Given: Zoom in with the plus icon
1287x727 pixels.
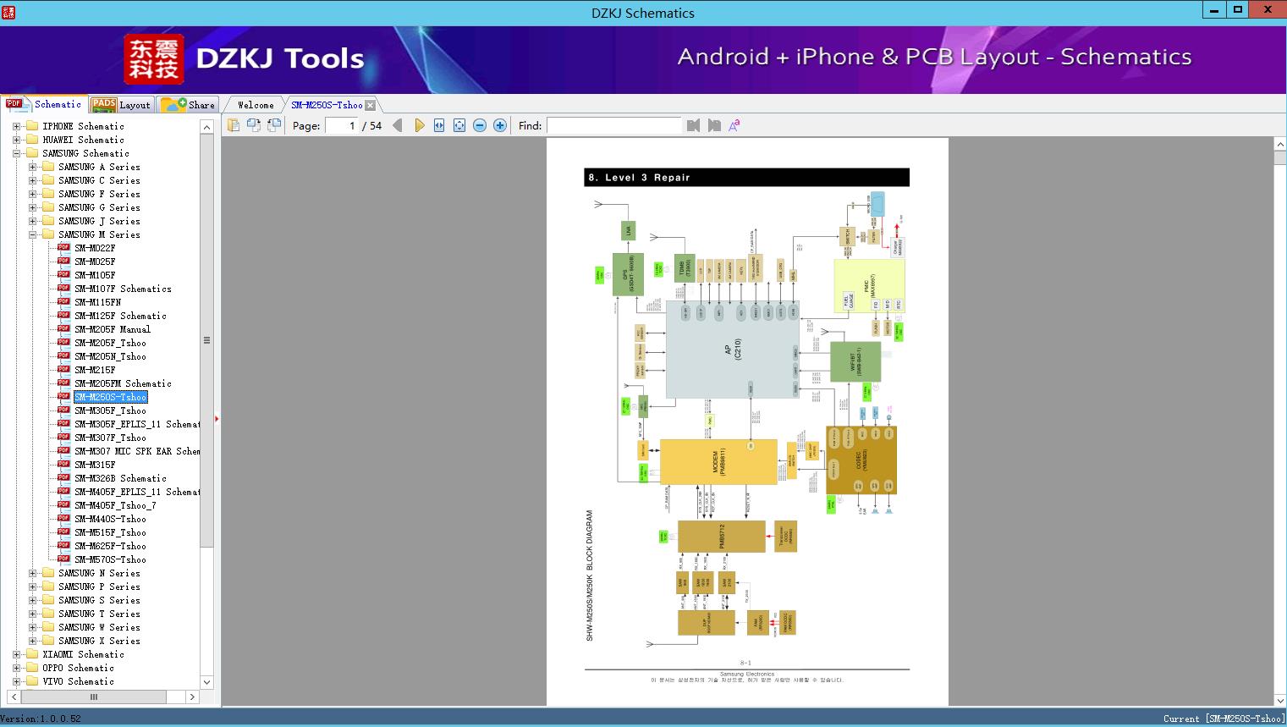Looking at the screenshot, I should pyautogui.click(x=500, y=125).
